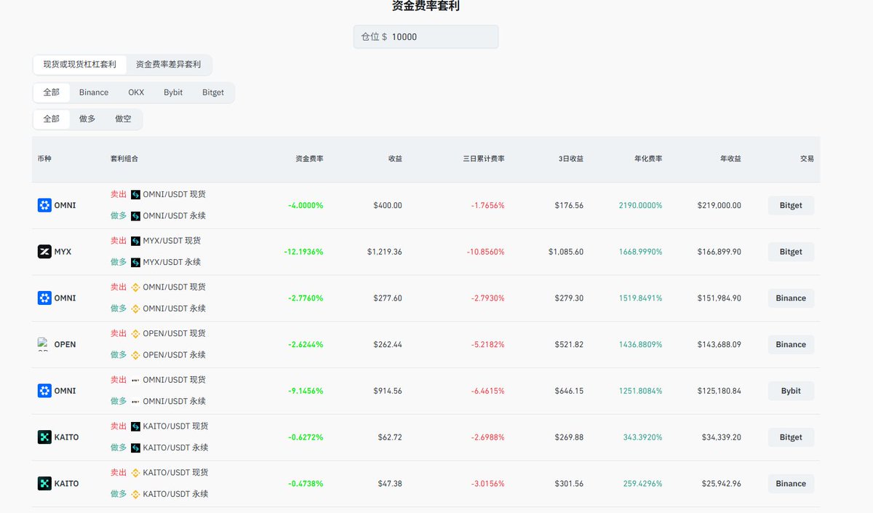Click the Binance logo beside OPEN/USDT 现货

135,333
